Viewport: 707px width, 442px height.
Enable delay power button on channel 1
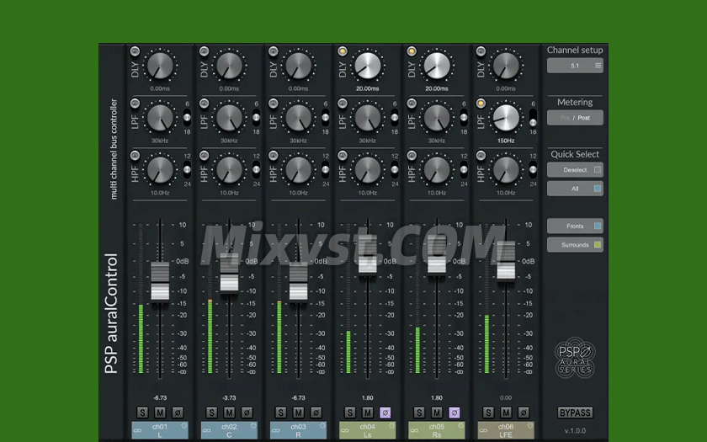coord(136,51)
